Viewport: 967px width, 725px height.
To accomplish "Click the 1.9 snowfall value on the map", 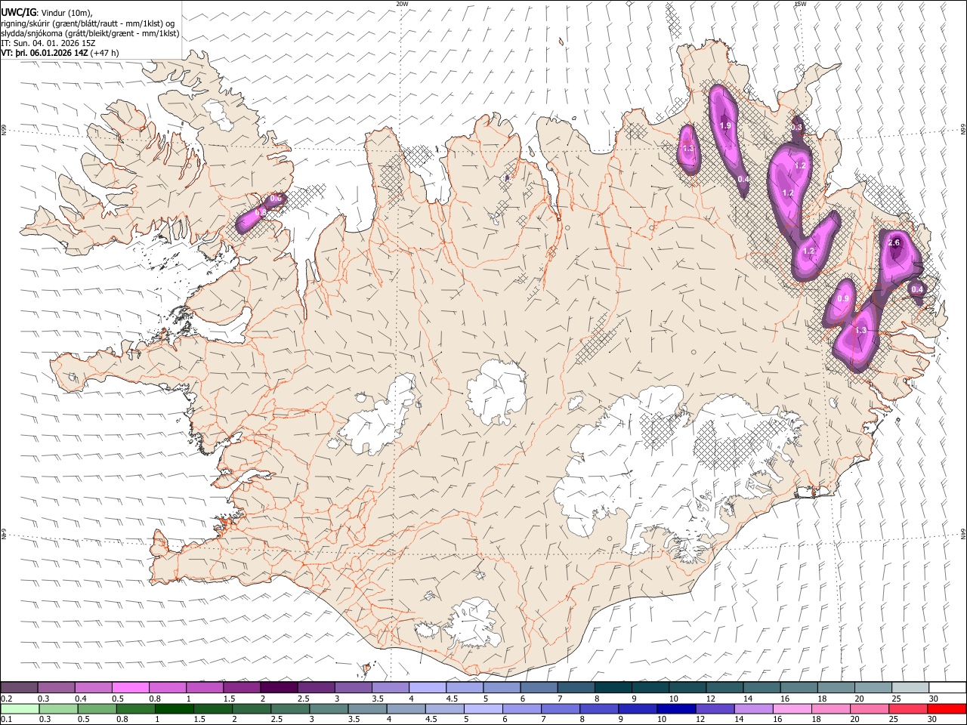I will 725,125.
